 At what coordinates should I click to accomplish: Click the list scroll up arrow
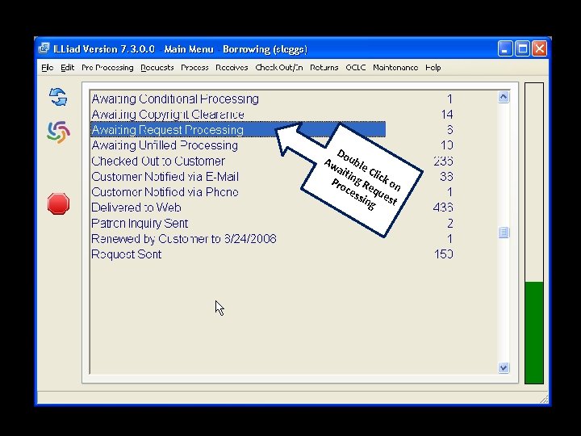(504, 97)
